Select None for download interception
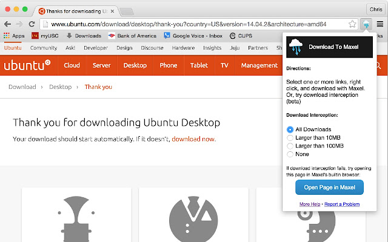 pos(290,154)
